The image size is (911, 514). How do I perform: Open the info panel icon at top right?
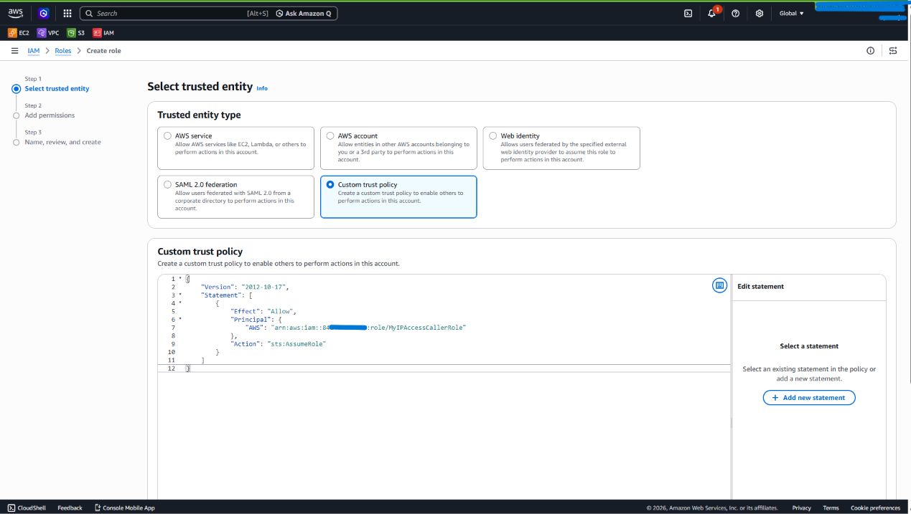pyautogui.click(x=871, y=51)
